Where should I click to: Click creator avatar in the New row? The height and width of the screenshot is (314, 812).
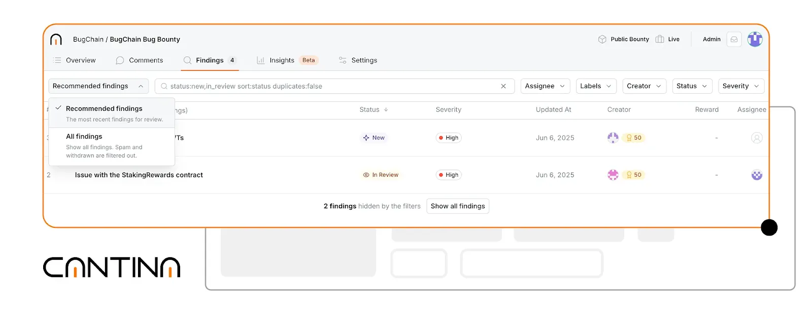(613, 138)
